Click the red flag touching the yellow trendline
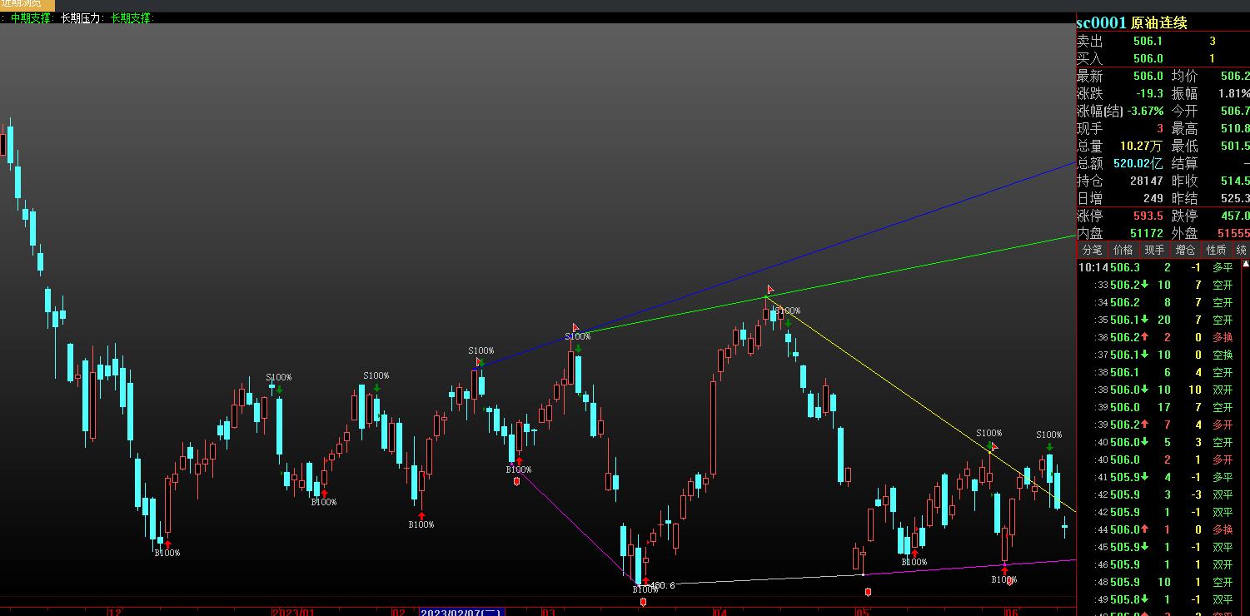The height and width of the screenshot is (616, 1250). 994,447
